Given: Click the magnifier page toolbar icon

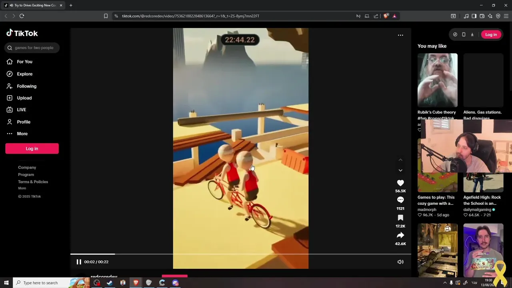Looking at the screenshot, I should tap(453, 16).
